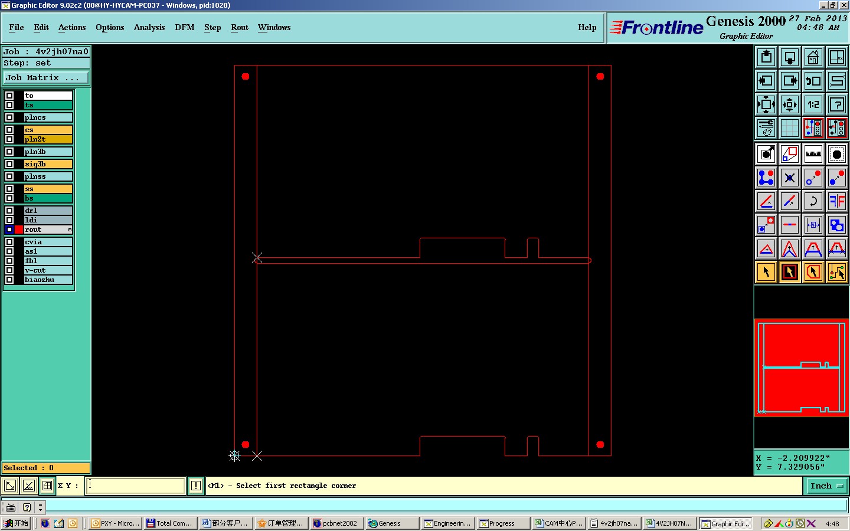Open the Analysis menu

(149, 27)
